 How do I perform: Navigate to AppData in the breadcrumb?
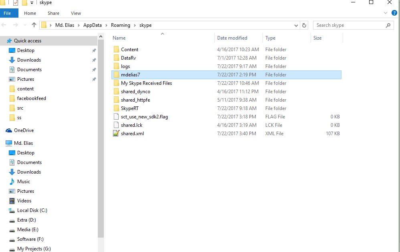[92, 25]
